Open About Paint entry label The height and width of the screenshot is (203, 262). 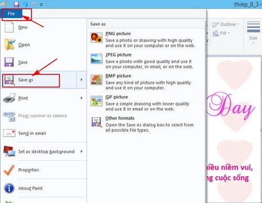point(30,188)
